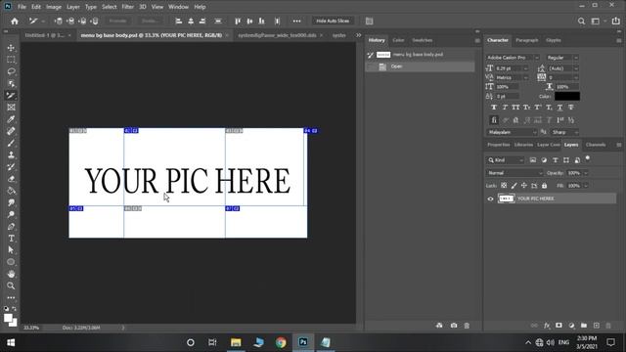Image resolution: width=626 pixels, height=352 pixels.
Task: Select the Dodge tool
Action: pyautogui.click(x=11, y=214)
